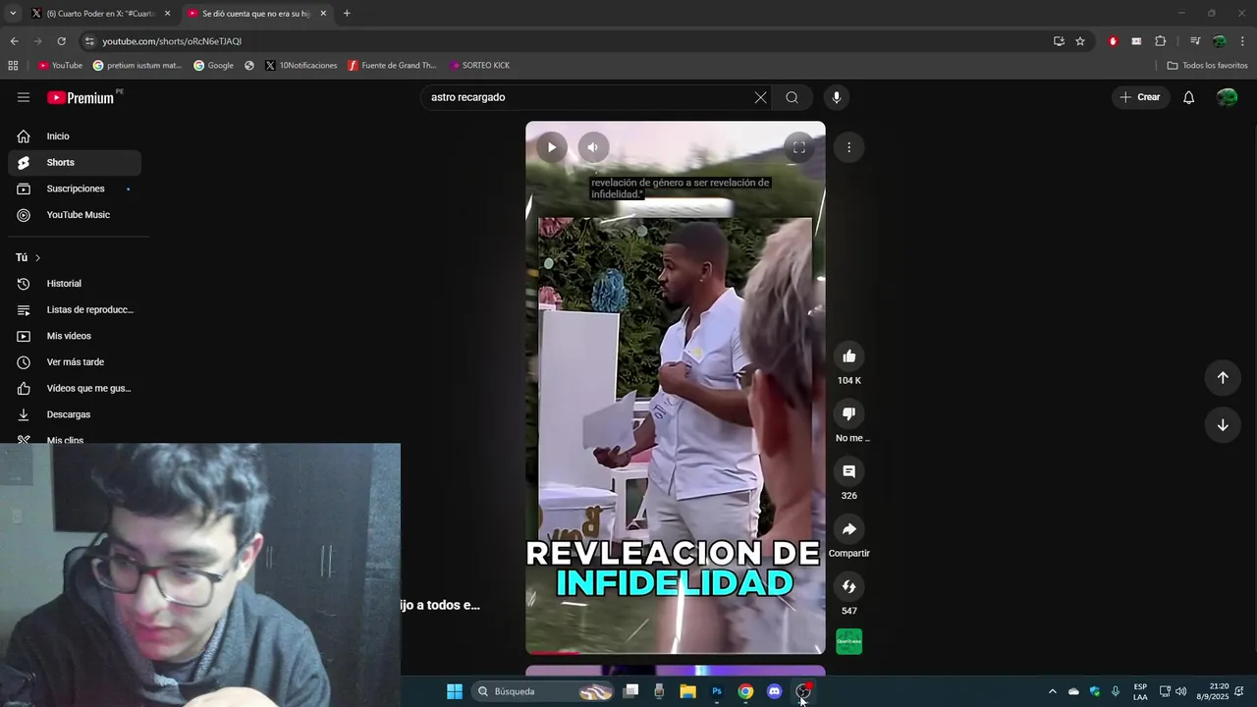
Task: Open the Google bookmark
Action: coord(213,66)
